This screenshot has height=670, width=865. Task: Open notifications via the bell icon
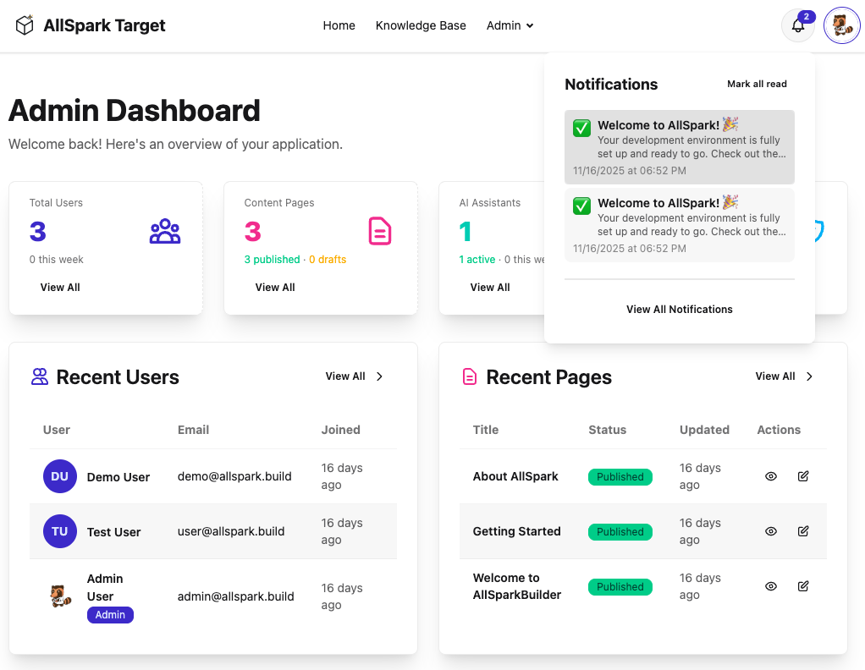pyautogui.click(x=797, y=25)
